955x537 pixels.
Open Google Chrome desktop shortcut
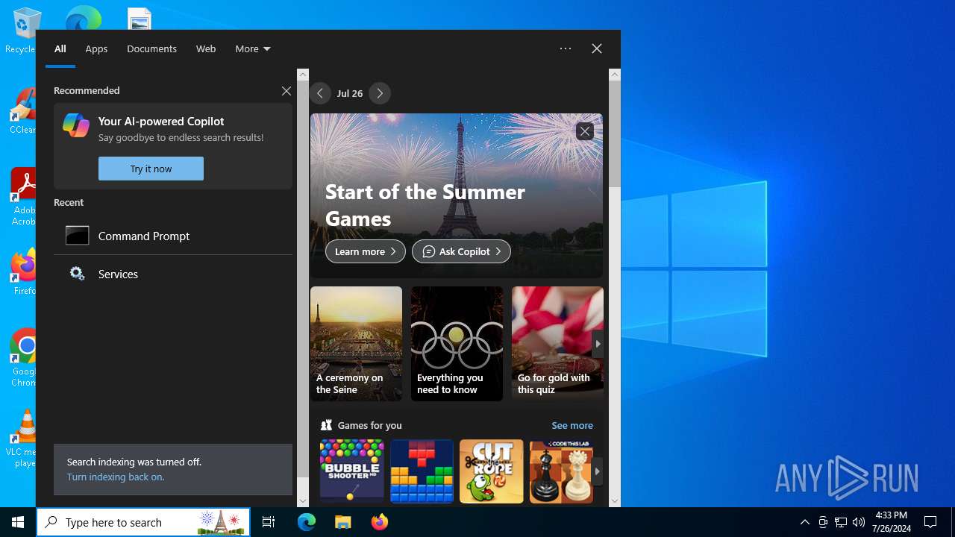pos(22,357)
